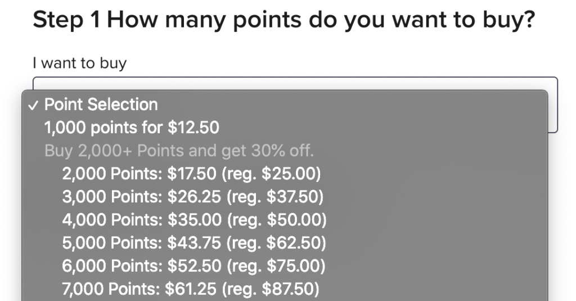The height and width of the screenshot is (301, 576).
Task: Click the 'I want to buy' label
Action: [79, 63]
